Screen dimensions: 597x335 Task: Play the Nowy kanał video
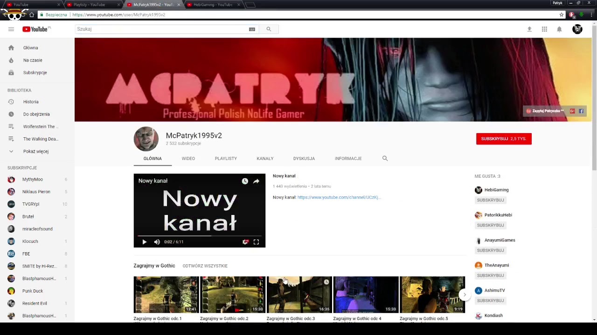pyautogui.click(x=144, y=242)
